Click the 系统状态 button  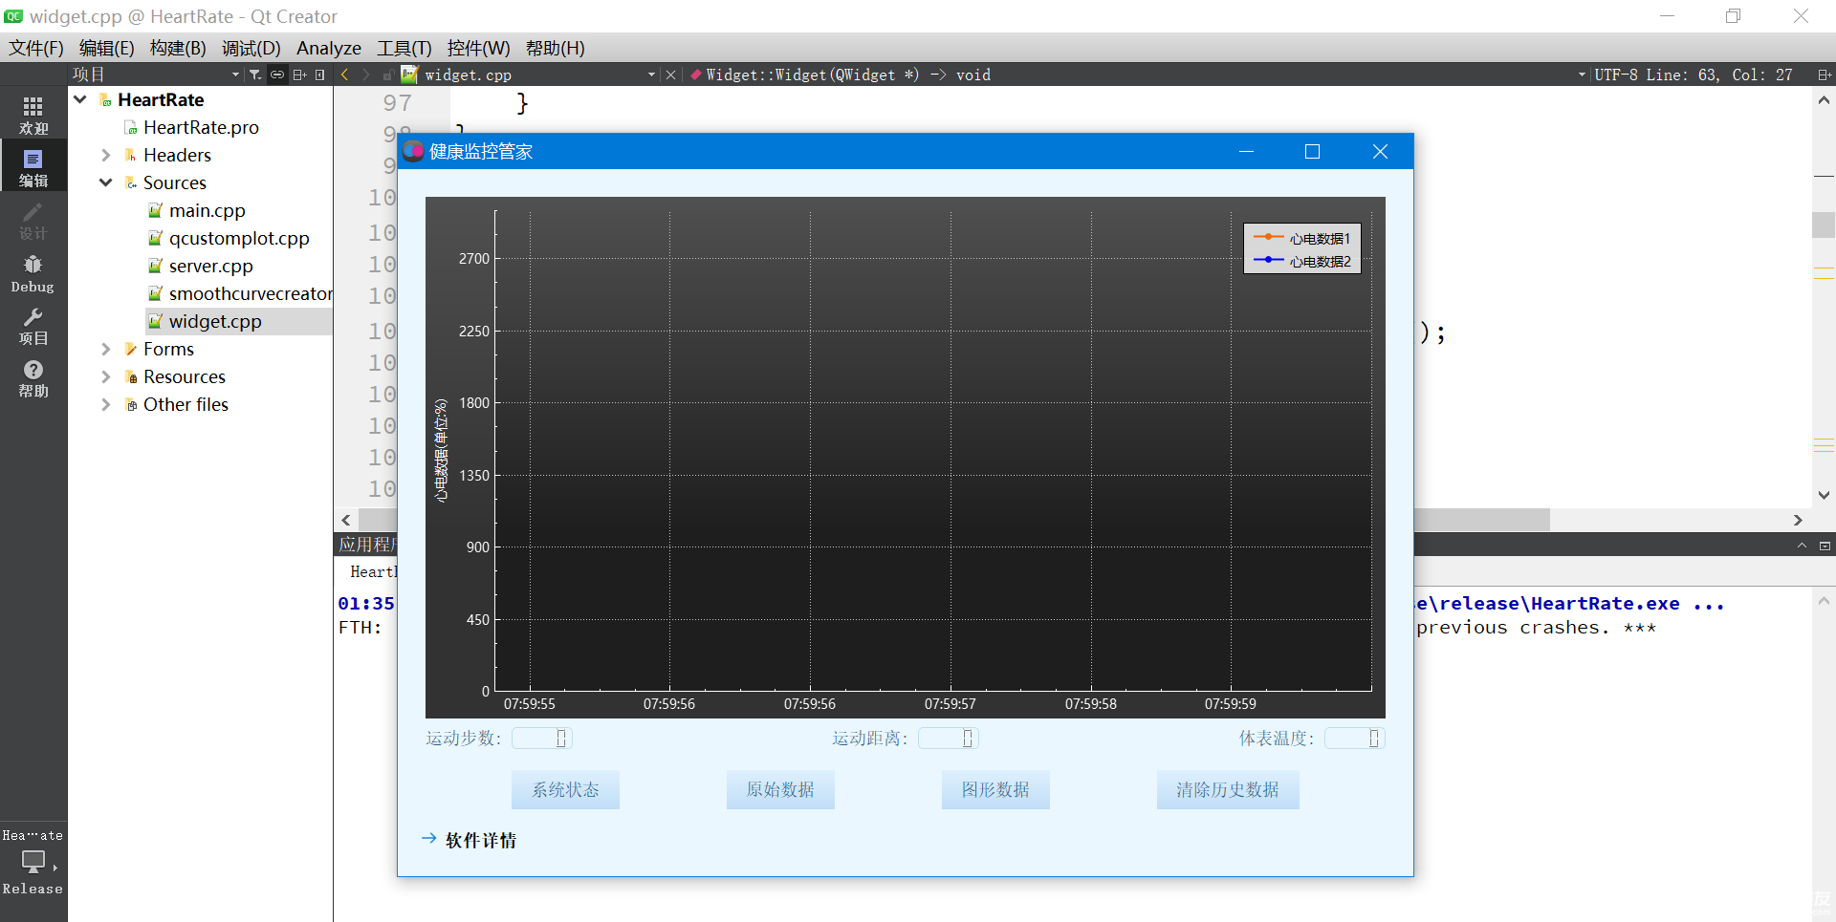pyautogui.click(x=565, y=789)
